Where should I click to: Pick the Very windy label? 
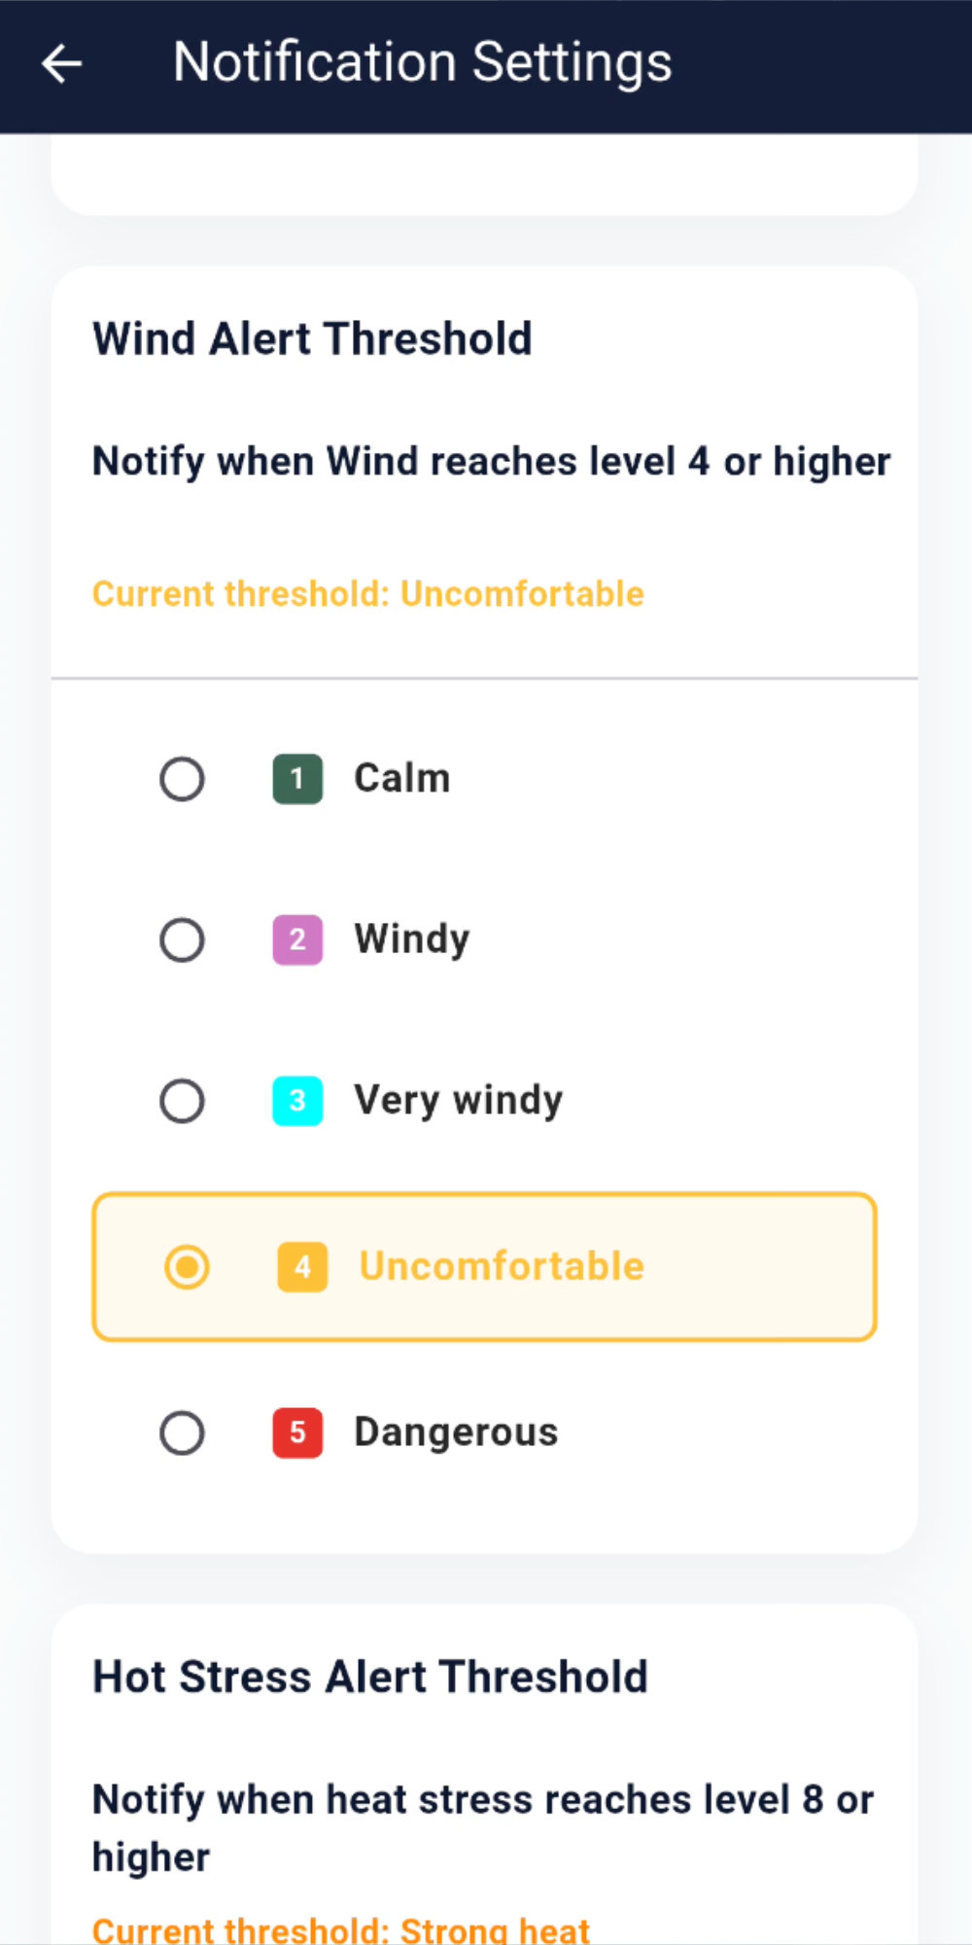pyautogui.click(x=458, y=1101)
